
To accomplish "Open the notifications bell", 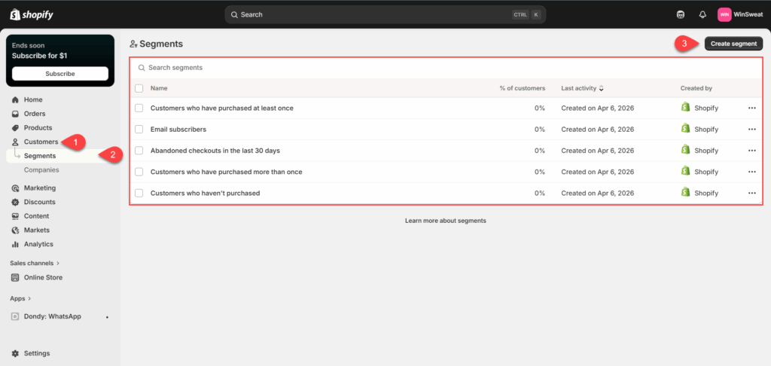I will [702, 14].
